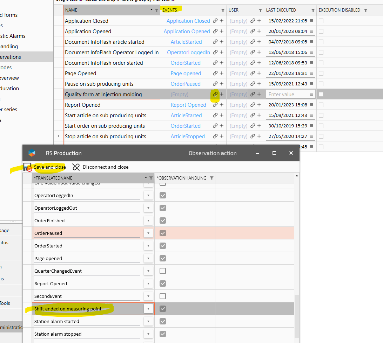The width and height of the screenshot is (383, 343).
Task: Sort by LAST EXECUTED column header
Action: point(281,10)
